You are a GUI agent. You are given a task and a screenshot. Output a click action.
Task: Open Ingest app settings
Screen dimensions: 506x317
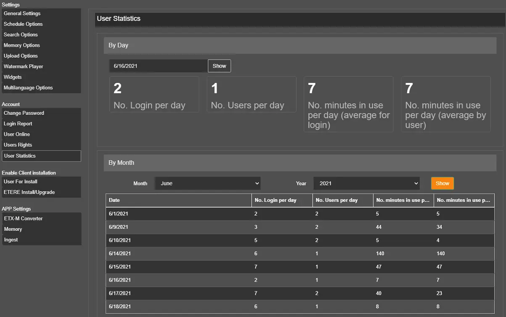pyautogui.click(x=11, y=240)
